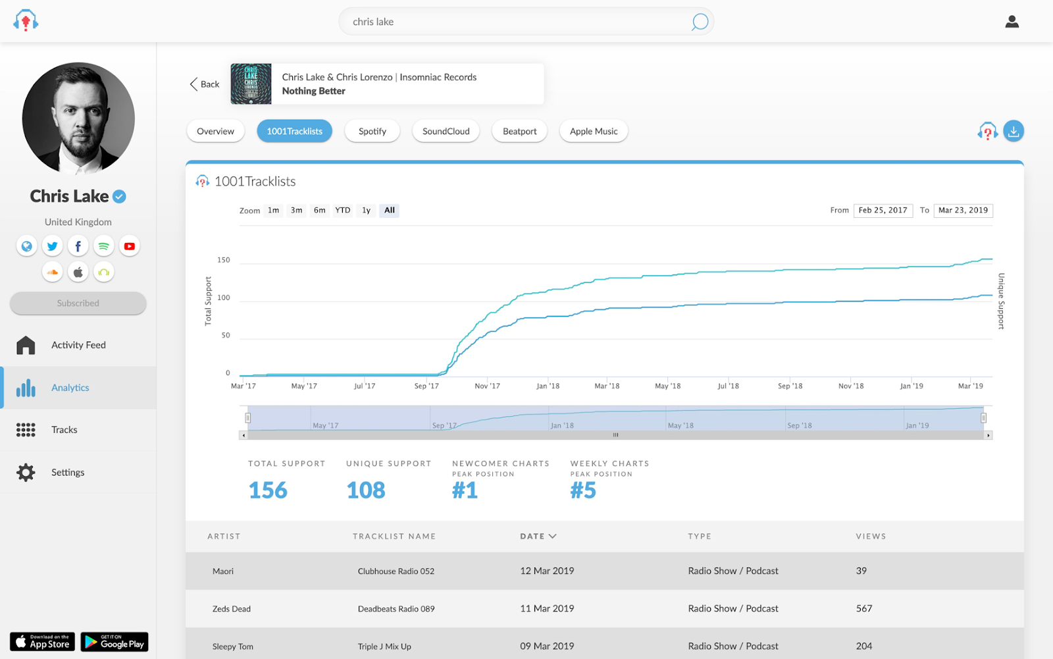Click the Analytics bar chart icon
This screenshot has height=659, width=1053.
[x=26, y=388]
